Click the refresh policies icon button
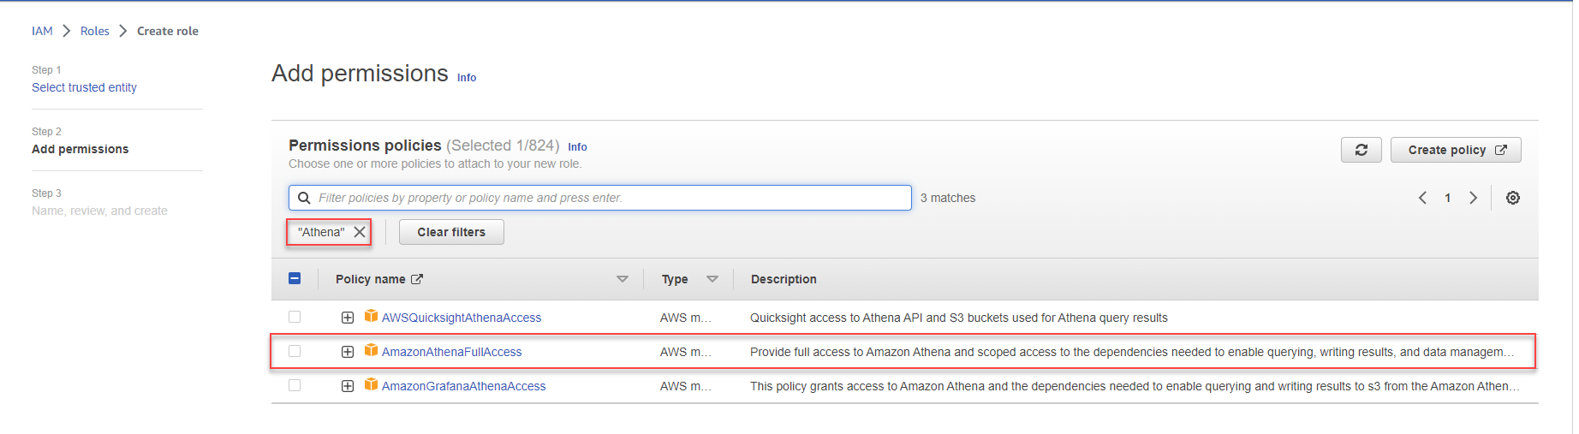This screenshot has width=1579, height=434. click(1361, 150)
